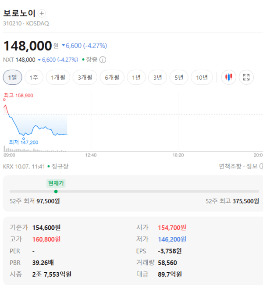The height and width of the screenshot is (285, 263).
Task: Select the 5년 period tab
Action: pyautogui.click(x=179, y=77)
